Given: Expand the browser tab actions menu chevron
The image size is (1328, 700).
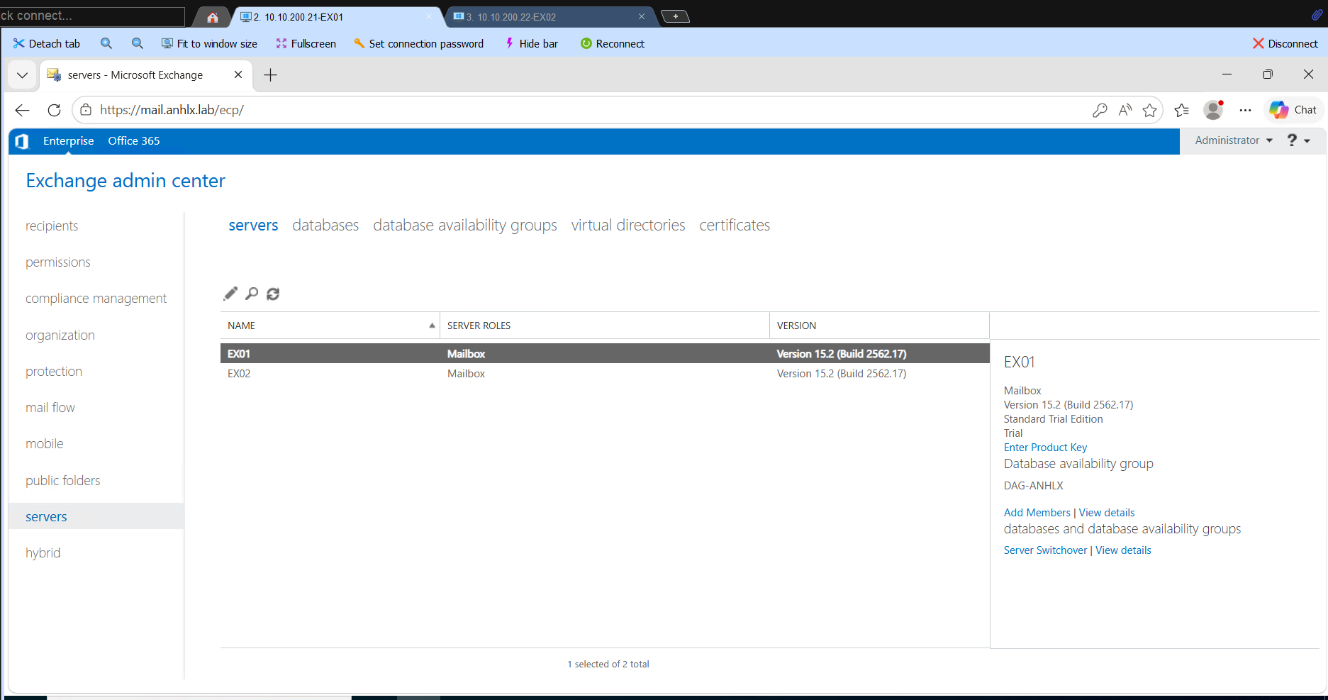Looking at the screenshot, I should [23, 75].
